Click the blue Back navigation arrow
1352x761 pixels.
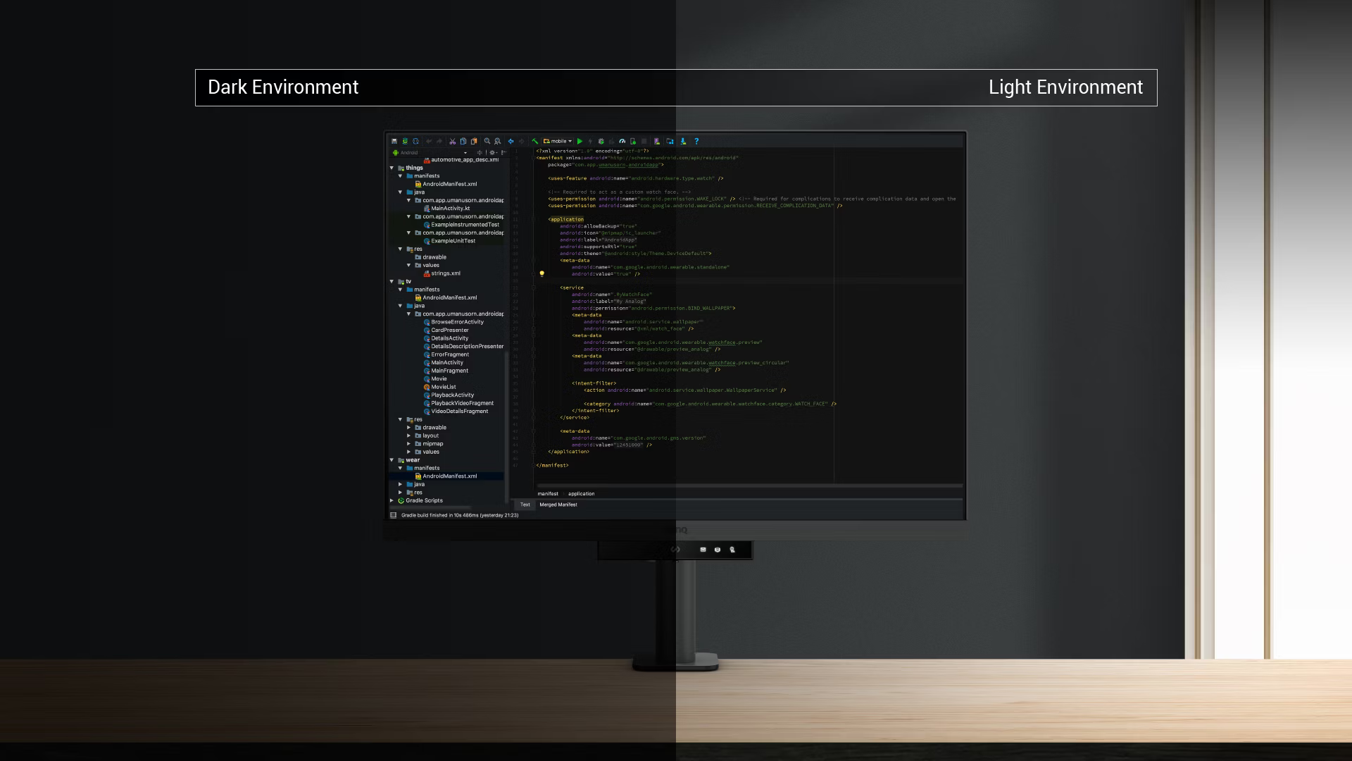(x=511, y=142)
